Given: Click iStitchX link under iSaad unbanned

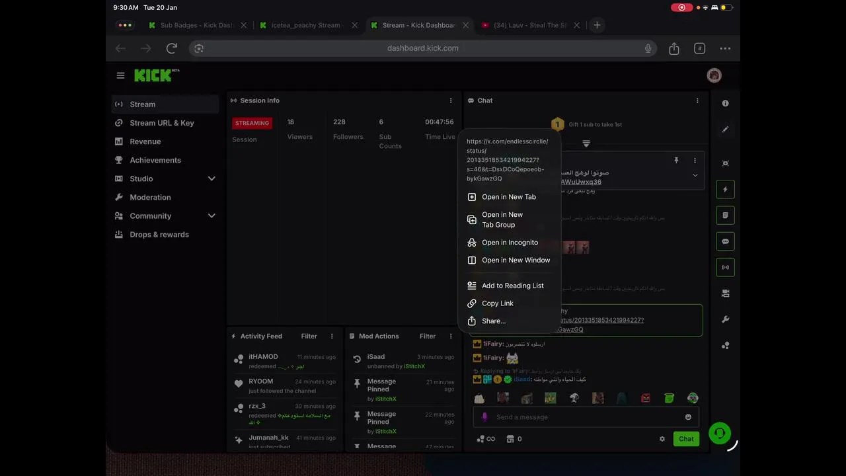Looking at the screenshot, I should pos(414,366).
